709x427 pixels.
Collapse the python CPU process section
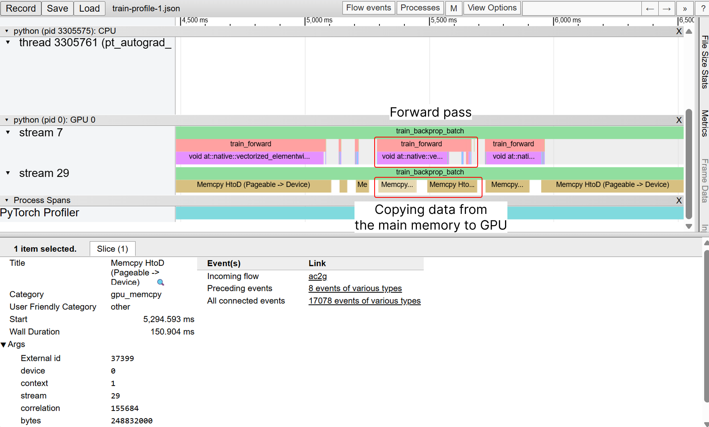coord(6,31)
